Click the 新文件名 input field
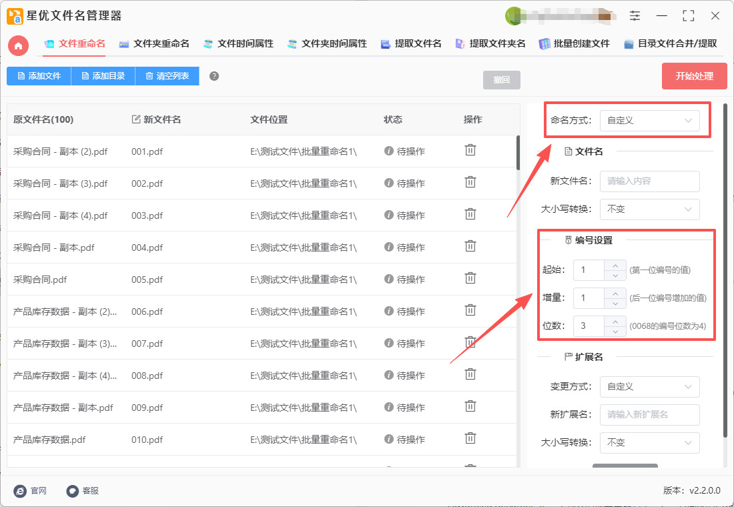 point(649,181)
